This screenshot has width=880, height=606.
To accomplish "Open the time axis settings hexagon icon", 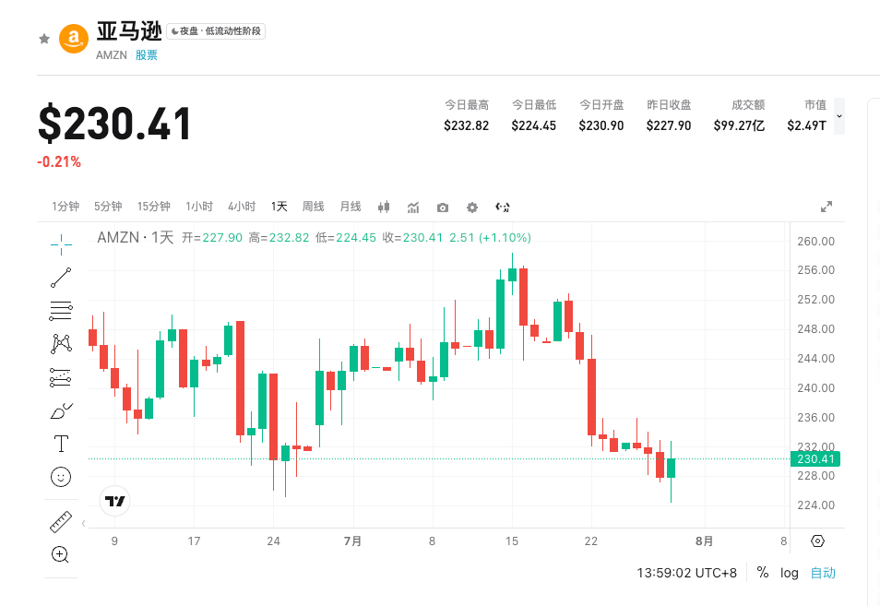I will coord(817,541).
